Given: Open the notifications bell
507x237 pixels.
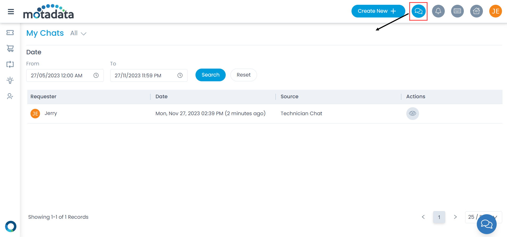Looking at the screenshot, I should tap(438, 11).
